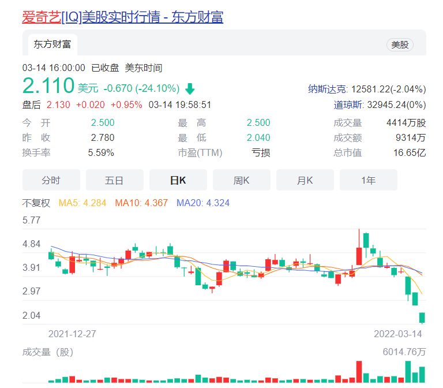Click the 昨收 value 2.780
The height and width of the screenshot is (388, 443).
point(103,137)
